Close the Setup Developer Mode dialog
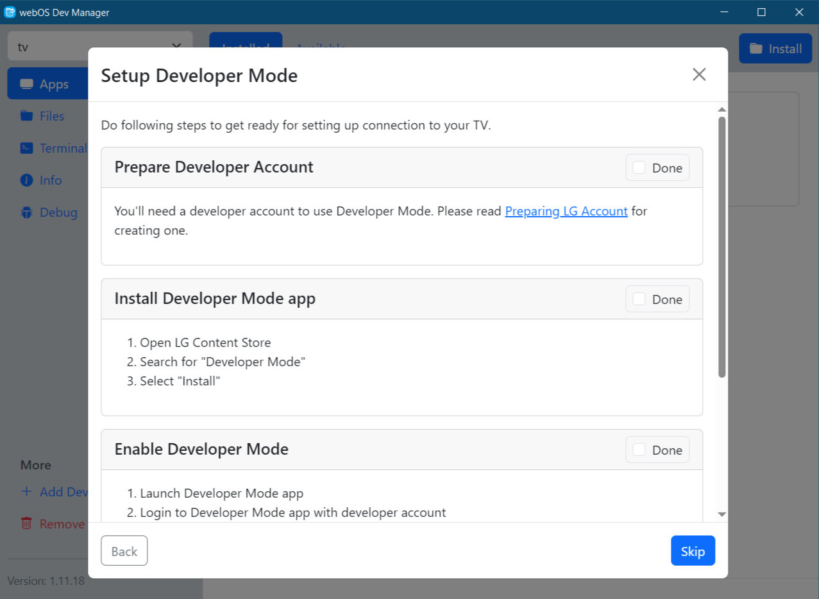Image resolution: width=819 pixels, height=599 pixels. 699,74
